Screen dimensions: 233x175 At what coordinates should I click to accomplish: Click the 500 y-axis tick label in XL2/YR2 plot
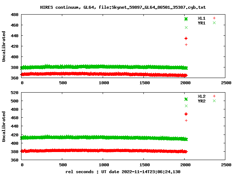pyautogui.click(x=15, y=101)
